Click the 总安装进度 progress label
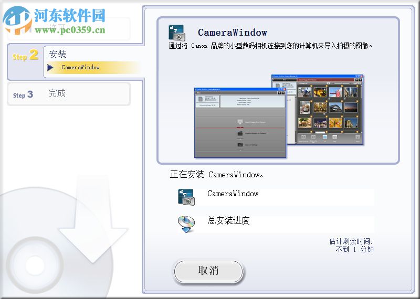This screenshot has width=420, height=299. pos(228,220)
